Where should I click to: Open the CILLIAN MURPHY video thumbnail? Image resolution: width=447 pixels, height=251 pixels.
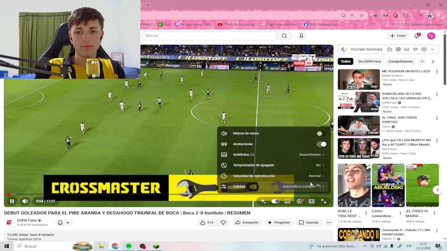click(x=359, y=149)
